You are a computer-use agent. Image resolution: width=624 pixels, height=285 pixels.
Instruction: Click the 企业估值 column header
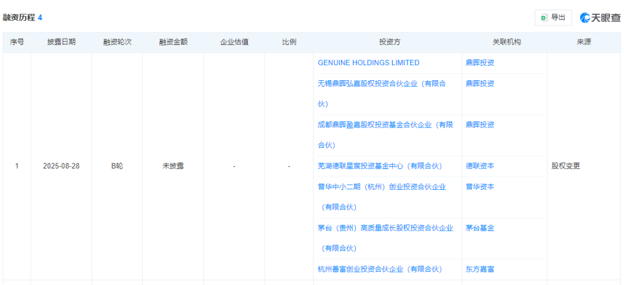click(x=235, y=42)
